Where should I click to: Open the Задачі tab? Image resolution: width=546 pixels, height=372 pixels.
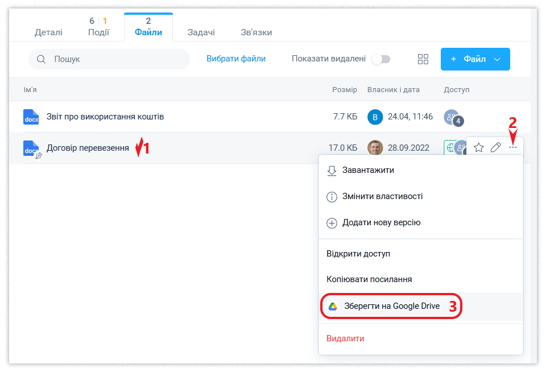click(201, 32)
